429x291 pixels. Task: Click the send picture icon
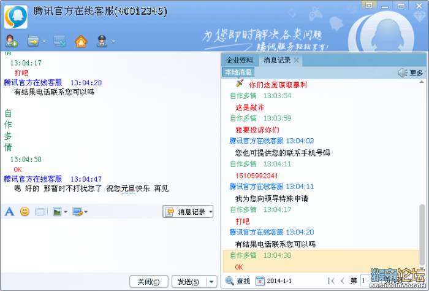point(57,212)
